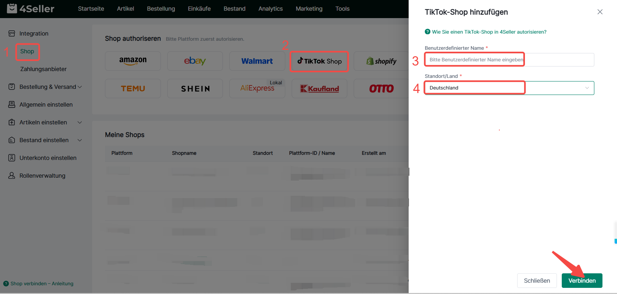This screenshot has width=617, height=294.
Task: Click the Unterkonto einstellen icon
Action: coord(12,158)
